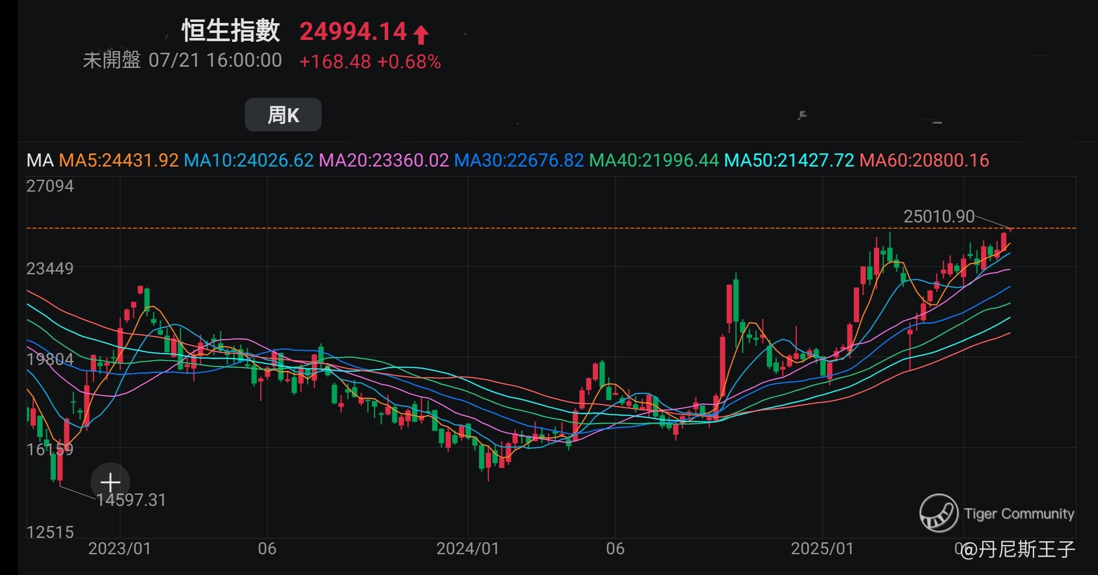Click the MA50:21427.72 indicator label
Image resolution: width=1098 pixels, height=575 pixels.
[789, 160]
